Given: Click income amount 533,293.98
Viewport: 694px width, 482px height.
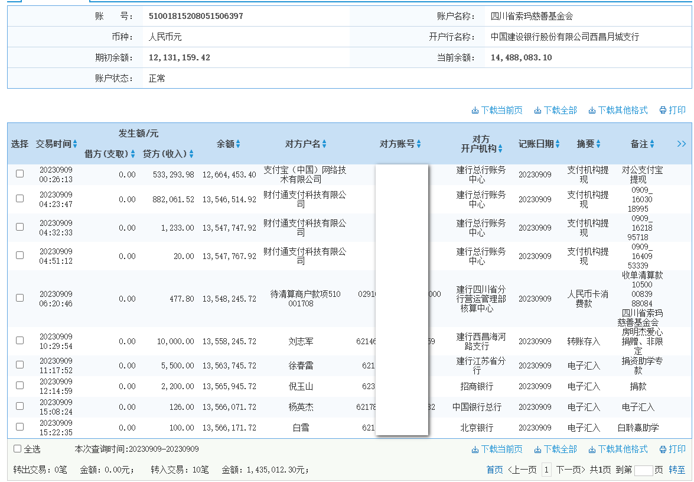Looking at the screenshot, I should pyautogui.click(x=174, y=174).
